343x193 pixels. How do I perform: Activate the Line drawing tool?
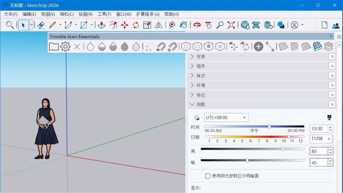point(52,25)
